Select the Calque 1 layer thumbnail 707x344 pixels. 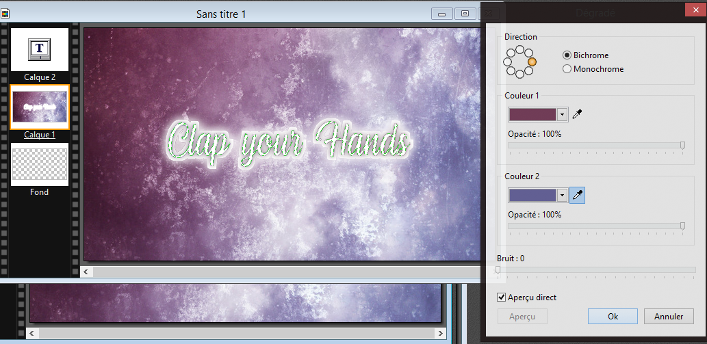[40, 107]
